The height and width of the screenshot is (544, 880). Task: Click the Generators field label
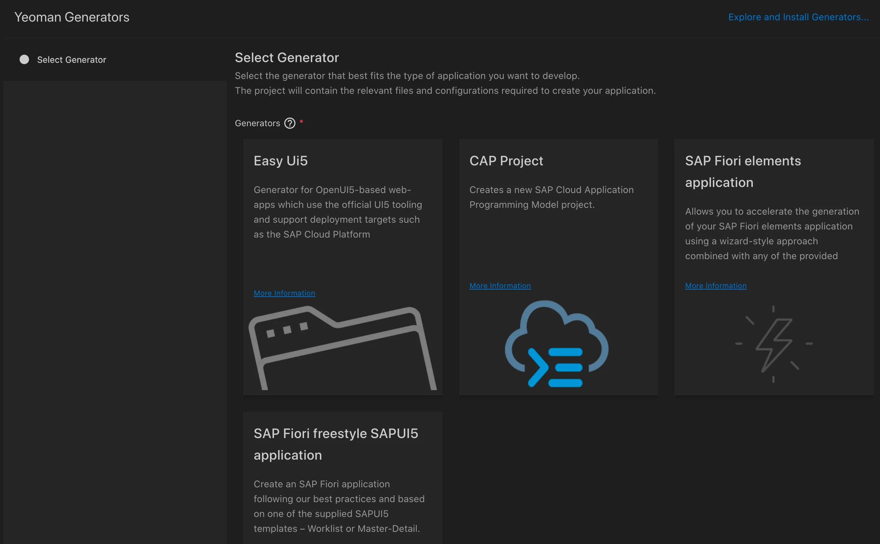257,124
